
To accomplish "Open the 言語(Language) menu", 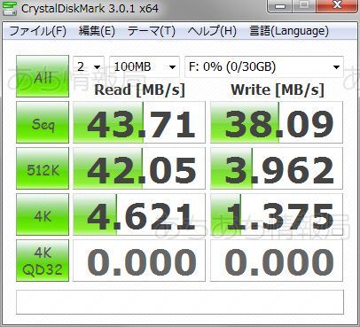I will [289, 31].
